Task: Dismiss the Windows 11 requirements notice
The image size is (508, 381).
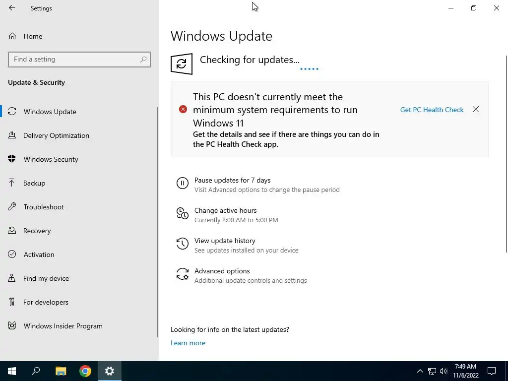Action: click(476, 109)
